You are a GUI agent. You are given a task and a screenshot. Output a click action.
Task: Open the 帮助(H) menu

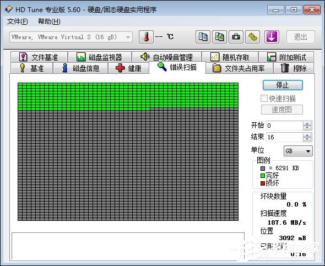49,21
